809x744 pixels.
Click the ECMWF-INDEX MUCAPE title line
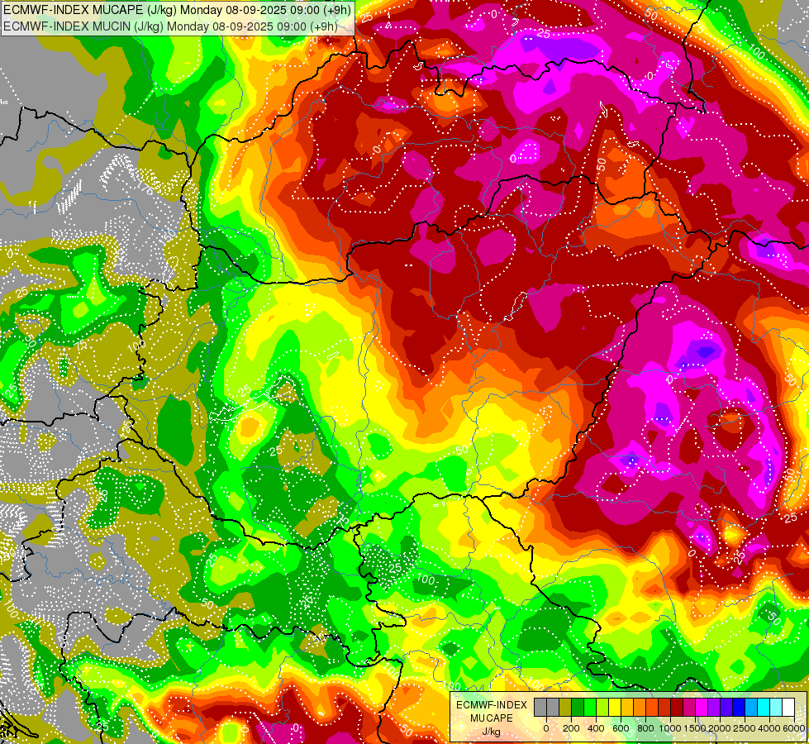177,10
